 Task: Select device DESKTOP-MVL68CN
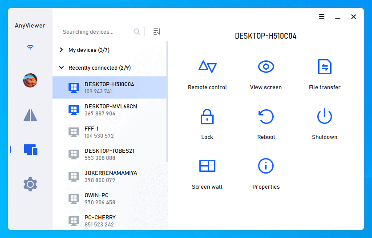[109, 110]
